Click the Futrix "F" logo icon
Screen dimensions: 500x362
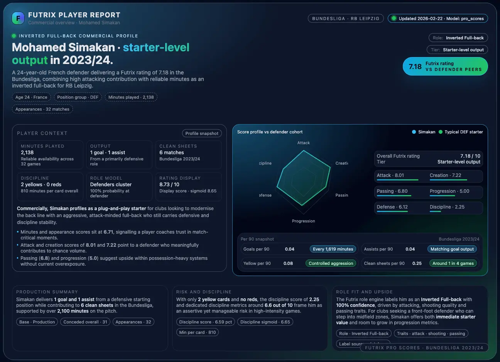coord(18,18)
